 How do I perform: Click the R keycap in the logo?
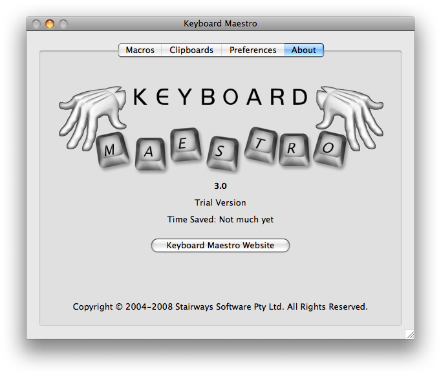coord(294,149)
